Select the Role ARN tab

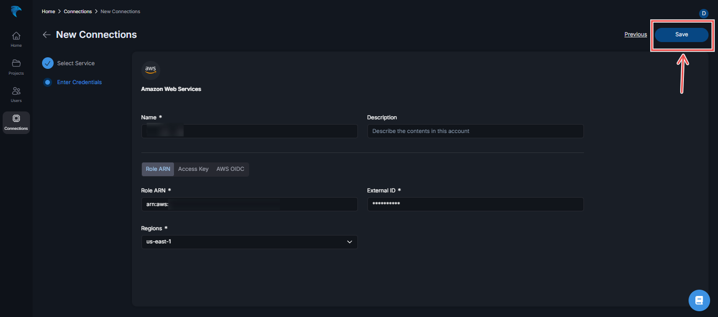coord(158,169)
